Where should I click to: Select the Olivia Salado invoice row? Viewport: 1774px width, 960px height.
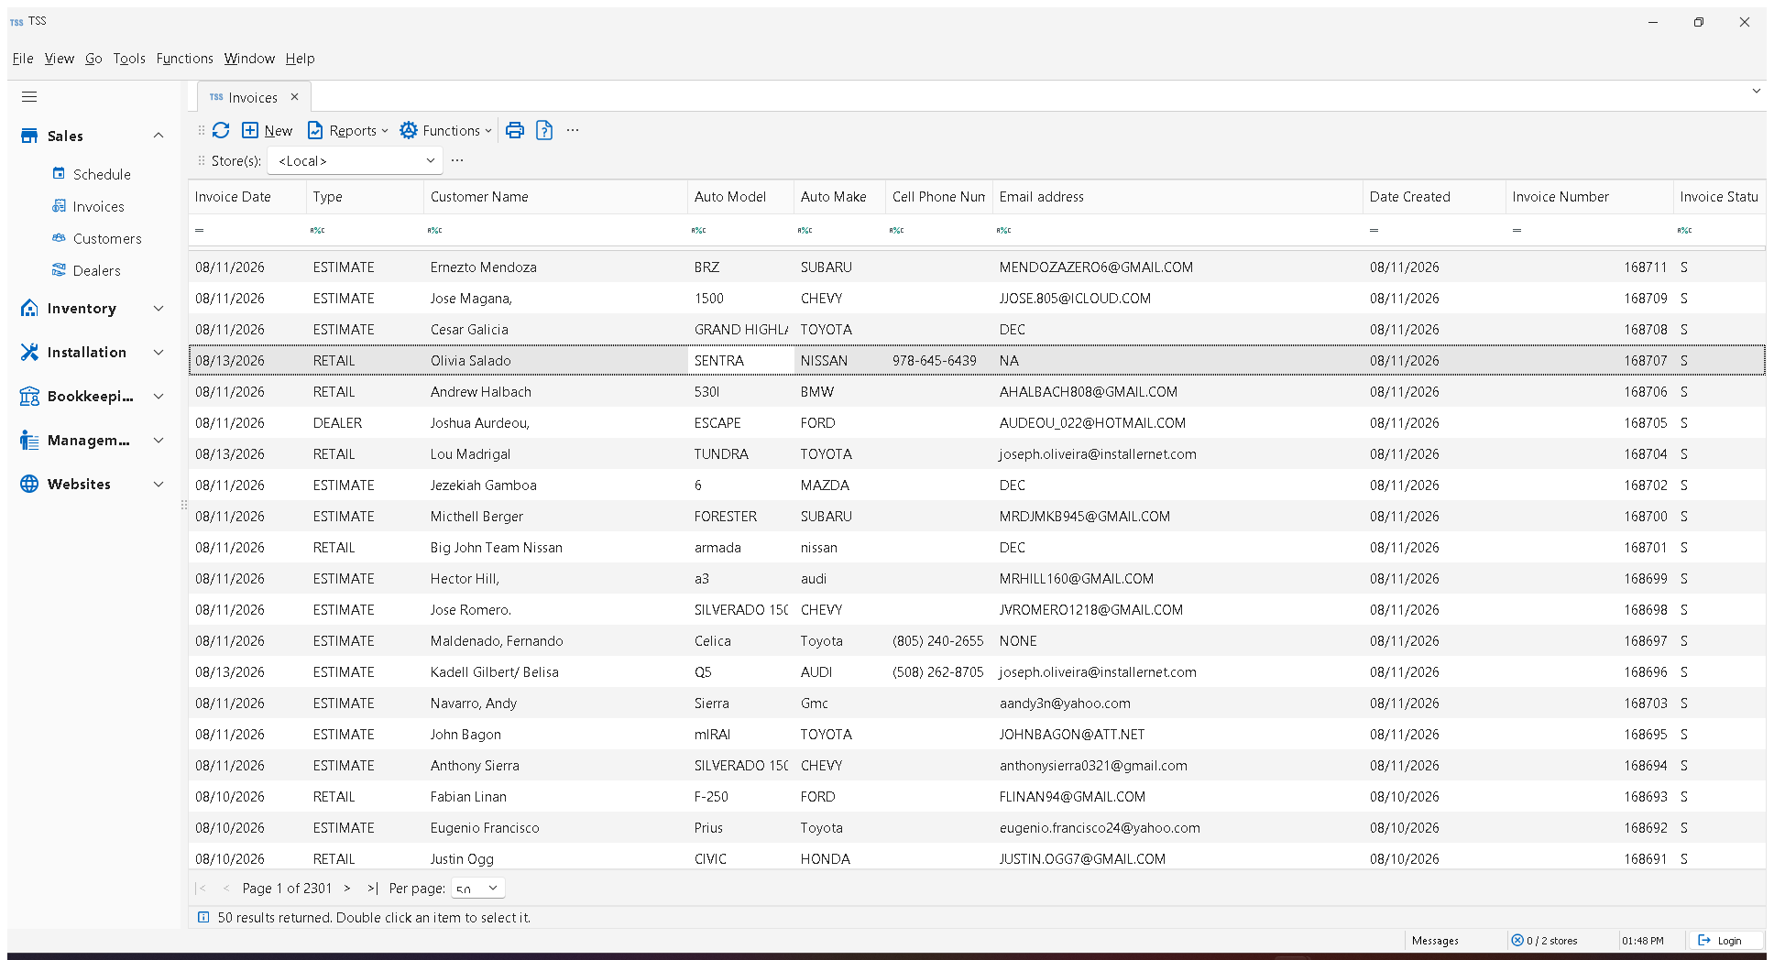[977, 360]
